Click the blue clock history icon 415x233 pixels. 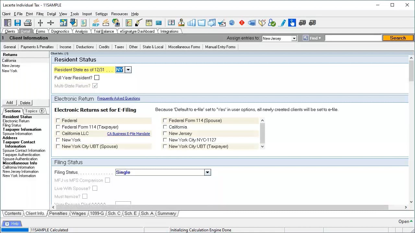[232, 23]
